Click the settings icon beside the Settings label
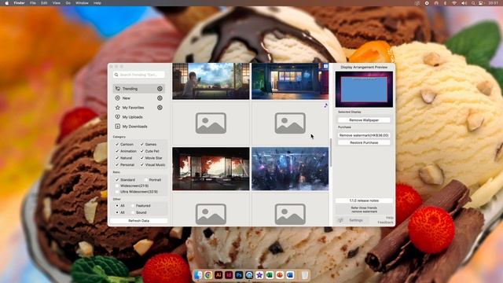 pos(340,220)
